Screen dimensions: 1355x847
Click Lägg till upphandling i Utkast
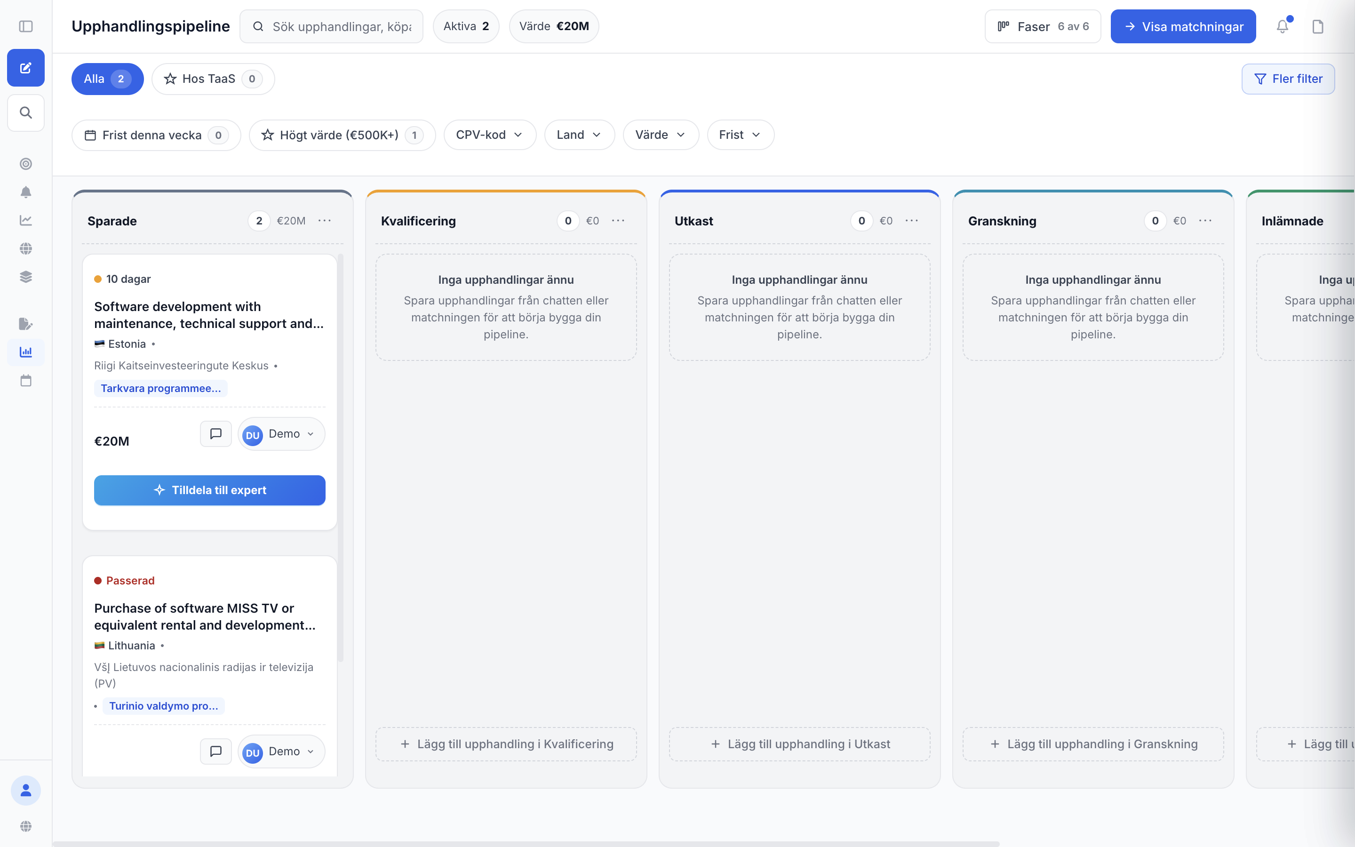pos(799,744)
